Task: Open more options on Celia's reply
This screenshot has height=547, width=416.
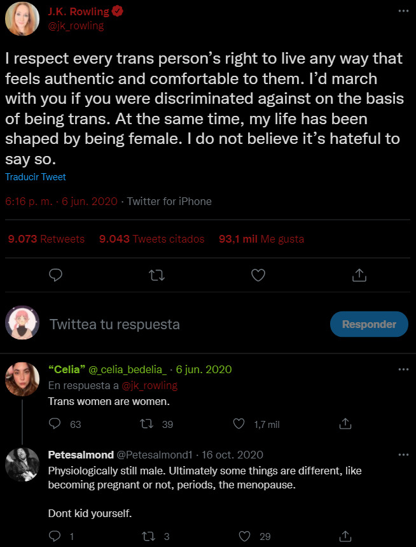Action: (403, 369)
